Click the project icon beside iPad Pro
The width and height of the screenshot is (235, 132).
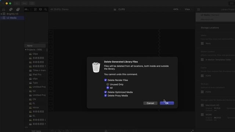coord(30,74)
